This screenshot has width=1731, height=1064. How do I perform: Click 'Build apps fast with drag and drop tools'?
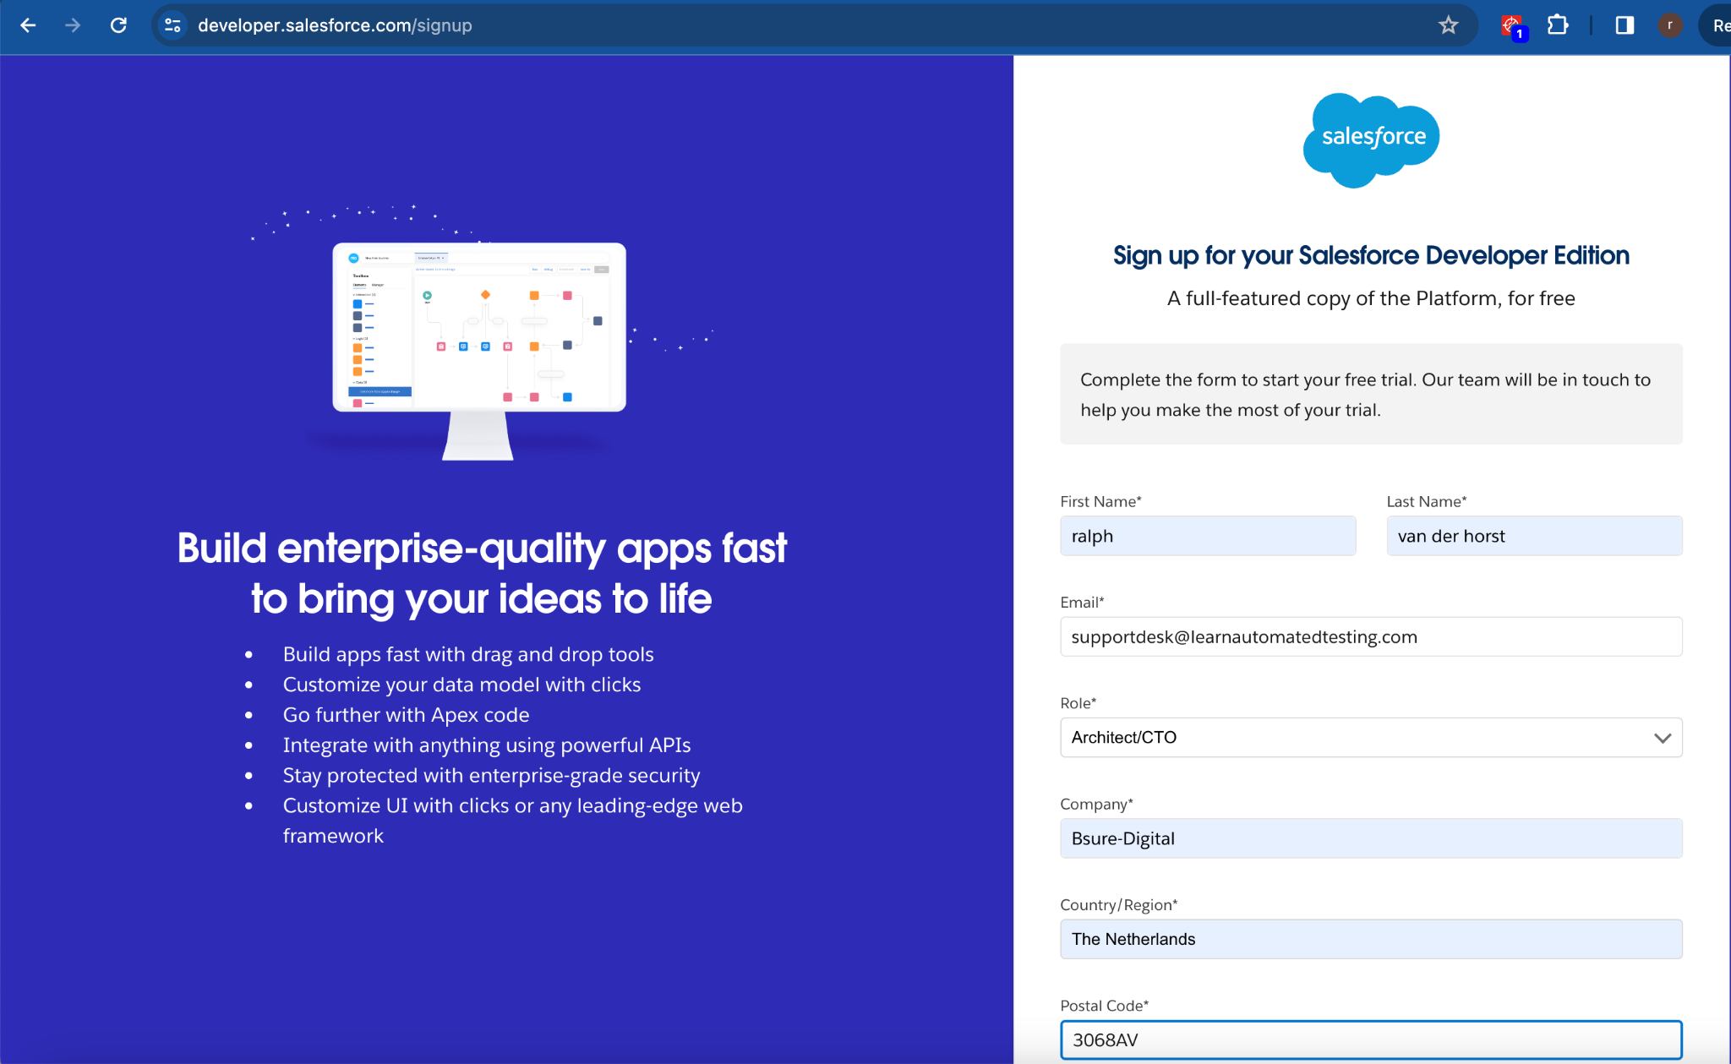click(x=468, y=654)
